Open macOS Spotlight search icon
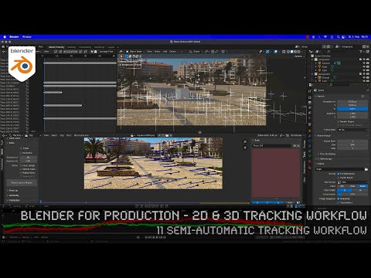 click(338, 37)
